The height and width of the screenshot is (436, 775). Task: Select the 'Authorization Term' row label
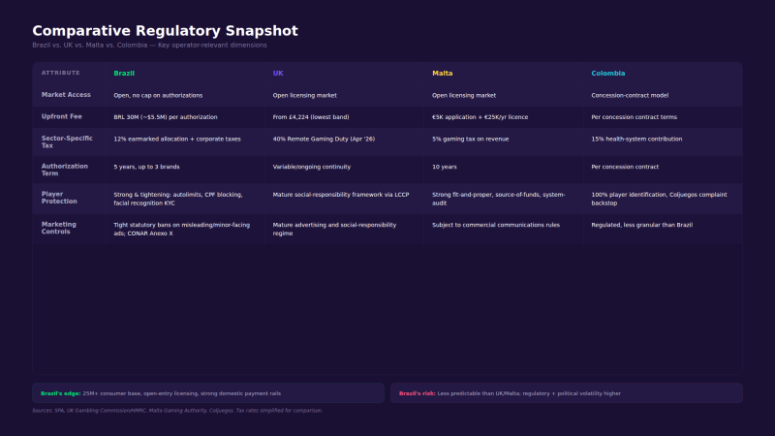[64, 170]
